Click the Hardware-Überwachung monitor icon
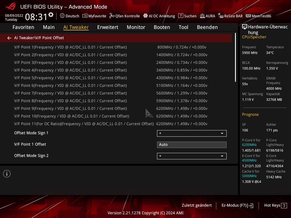The image size is (291, 218). [245, 27]
